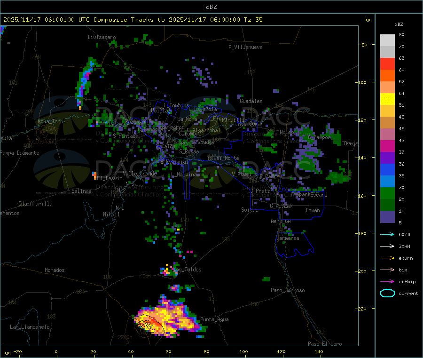This screenshot has width=423, height=358.
Task: Click the magenta eb+bip arrow icon
Action: click(387, 281)
